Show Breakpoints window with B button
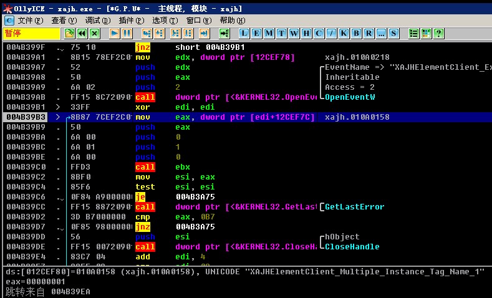 click(x=356, y=33)
